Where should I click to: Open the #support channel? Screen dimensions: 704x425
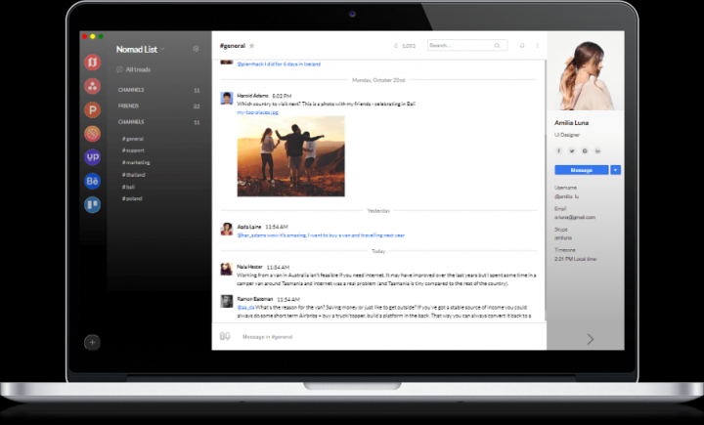133,150
